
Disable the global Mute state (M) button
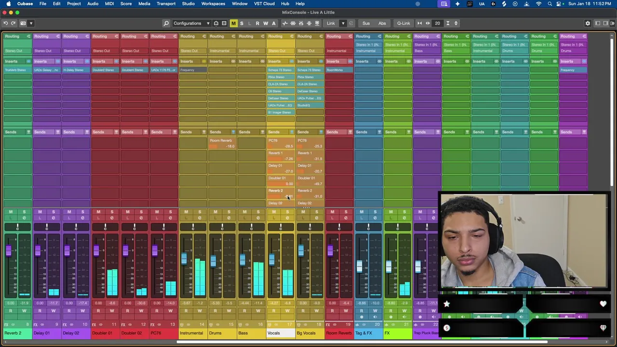[x=233, y=23]
